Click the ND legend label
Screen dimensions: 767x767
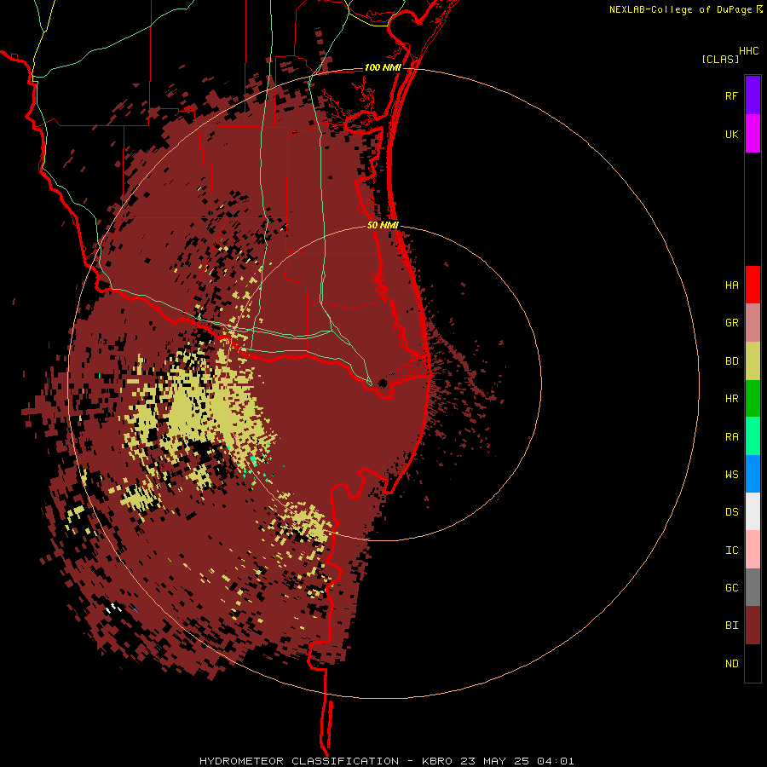pyautogui.click(x=731, y=664)
